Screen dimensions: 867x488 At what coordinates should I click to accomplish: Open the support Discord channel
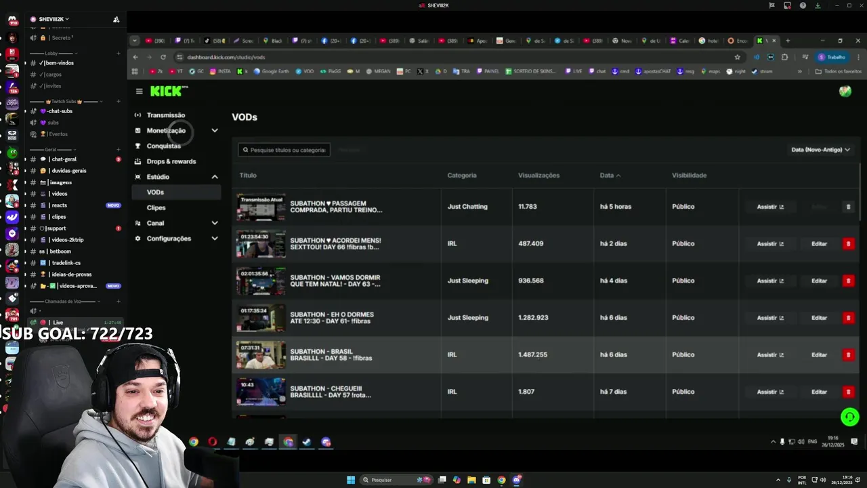[73, 228]
